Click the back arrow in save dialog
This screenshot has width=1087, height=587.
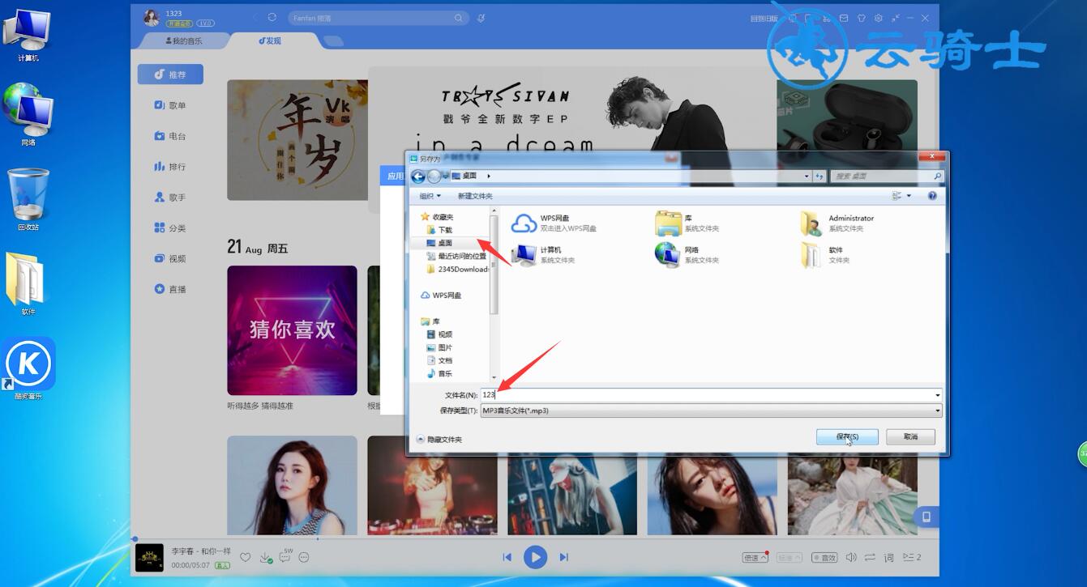tap(418, 176)
